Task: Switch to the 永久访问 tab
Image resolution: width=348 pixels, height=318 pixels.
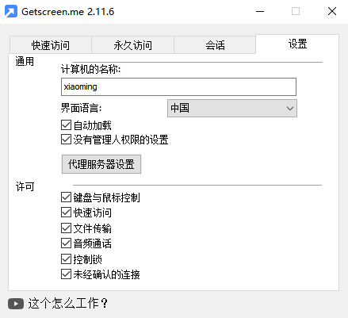Action: coord(132,45)
